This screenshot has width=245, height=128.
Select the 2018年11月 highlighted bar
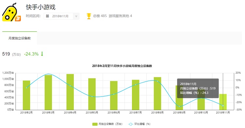tap(223, 102)
